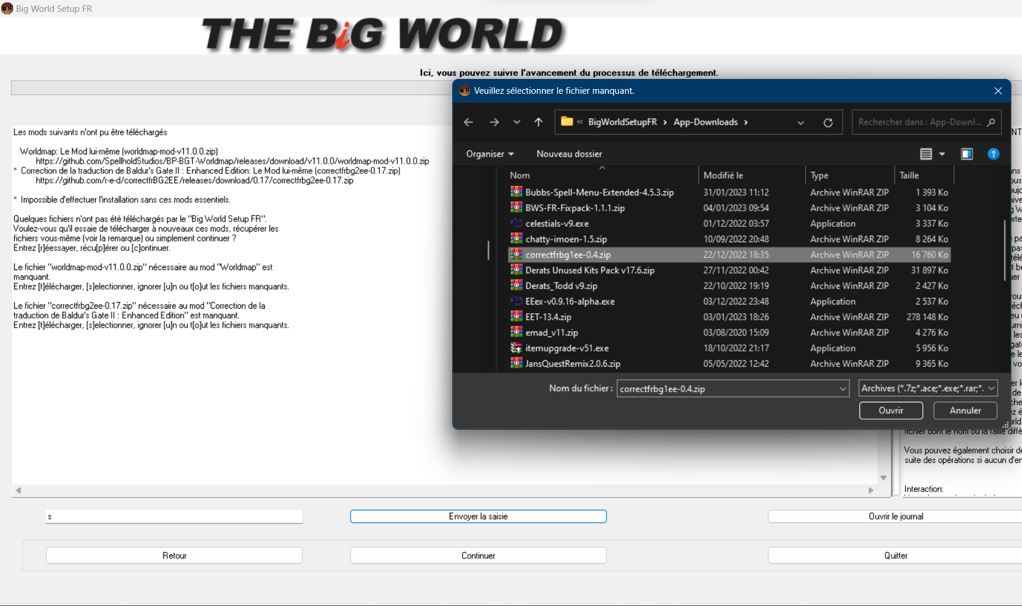Select BWS-FR-Fixpack-1.1.1.zip archive icon
The image size is (1022, 606).
(516, 207)
